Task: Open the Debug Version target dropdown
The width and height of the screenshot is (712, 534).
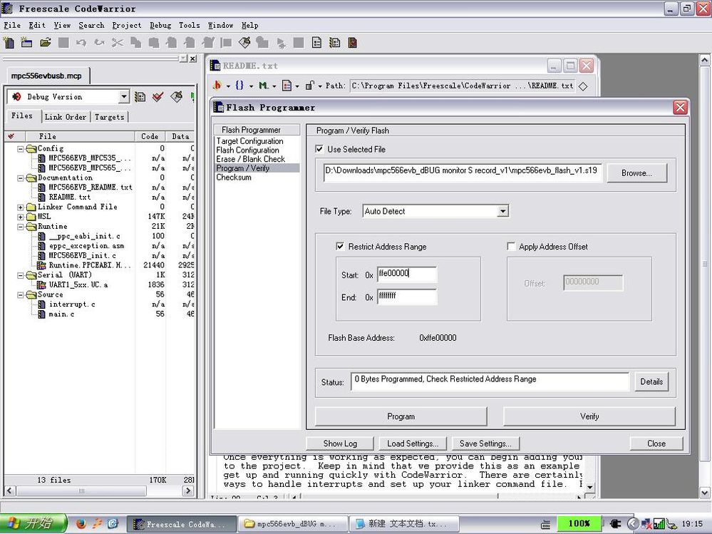Action: [x=124, y=97]
